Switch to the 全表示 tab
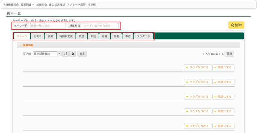Viewport: 257px width, 133px height. 38,36
